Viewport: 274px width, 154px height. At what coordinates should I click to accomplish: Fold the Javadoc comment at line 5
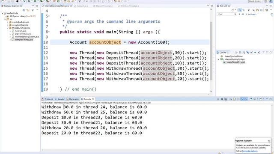coord(49,16)
